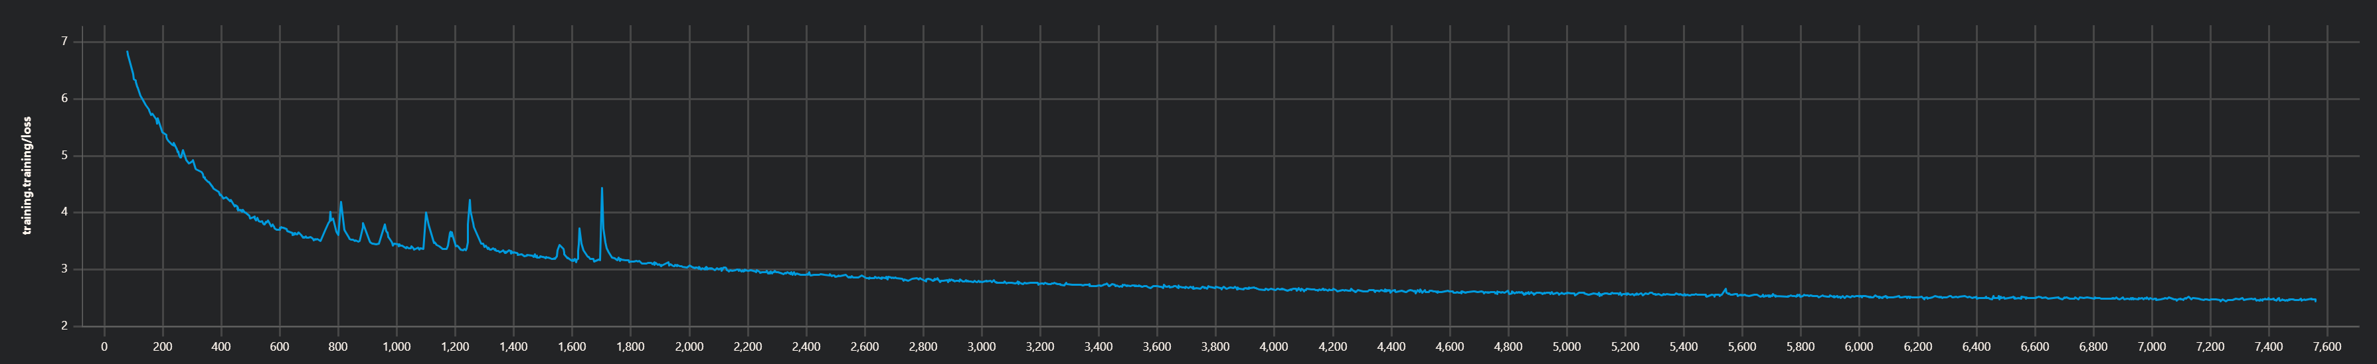Click the x-axis tick label 4,200
2377x364 pixels.
(1332, 347)
